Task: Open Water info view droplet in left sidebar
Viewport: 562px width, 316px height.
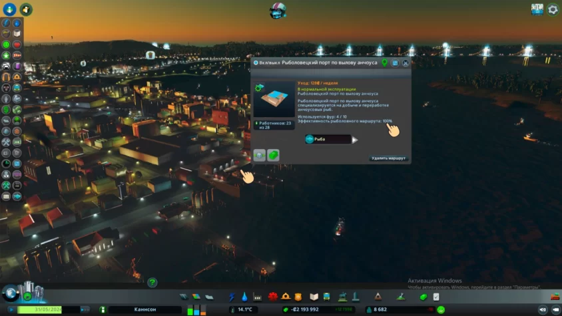Action: coord(17,23)
